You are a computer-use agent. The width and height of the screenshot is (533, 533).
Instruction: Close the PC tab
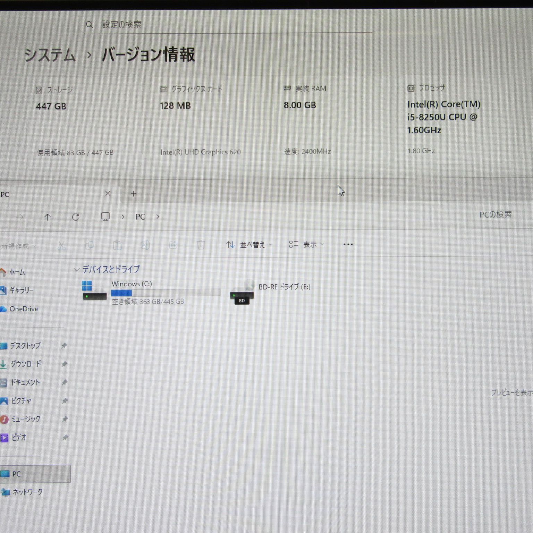click(108, 194)
